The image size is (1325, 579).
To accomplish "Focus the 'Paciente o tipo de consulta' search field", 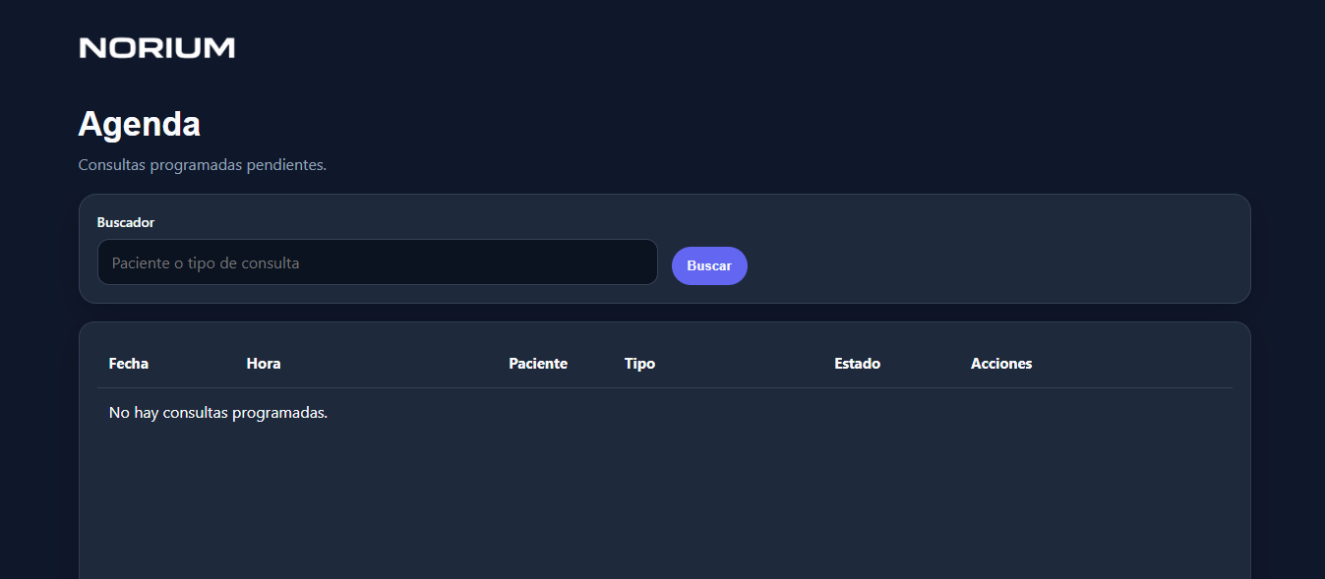I will point(377,262).
